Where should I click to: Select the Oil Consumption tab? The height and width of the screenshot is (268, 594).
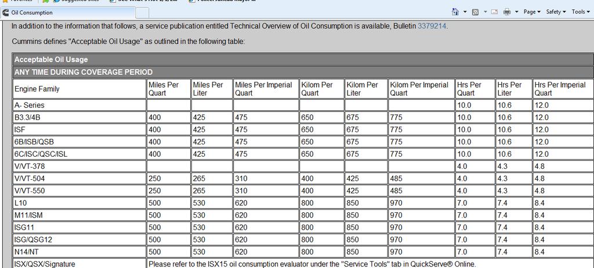click(x=67, y=13)
